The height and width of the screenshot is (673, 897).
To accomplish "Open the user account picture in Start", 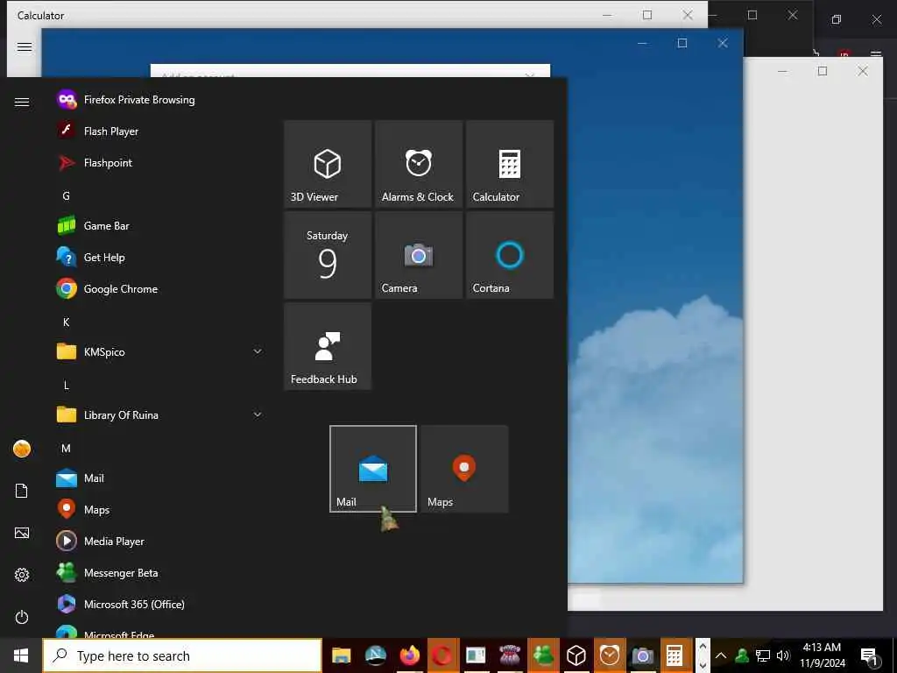I will 22,449.
